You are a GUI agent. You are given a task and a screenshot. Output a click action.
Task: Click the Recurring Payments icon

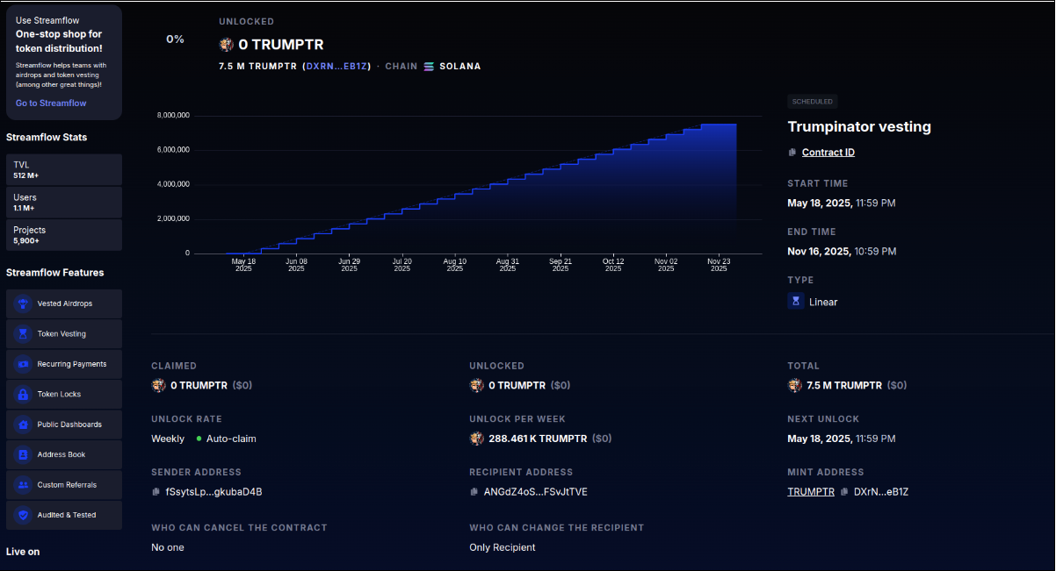pos(22,364)
